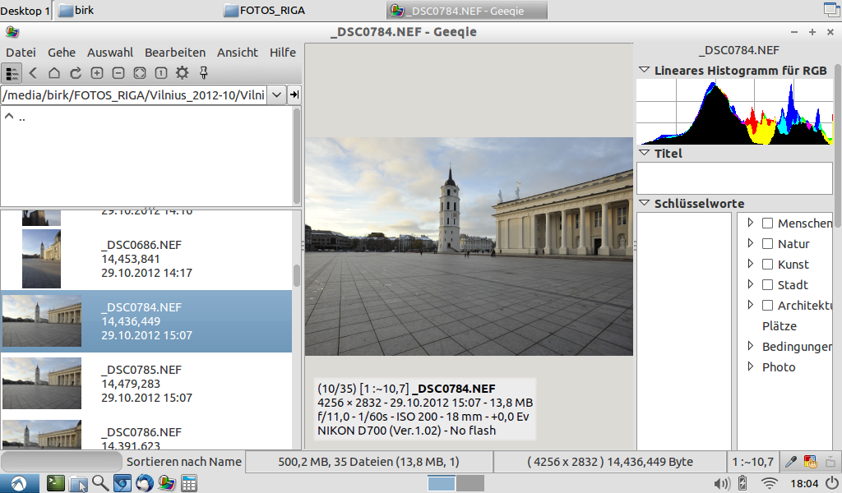The image size is (842, 493).
Task: Expand the Architektur keyword tree node
Action: 751,305
